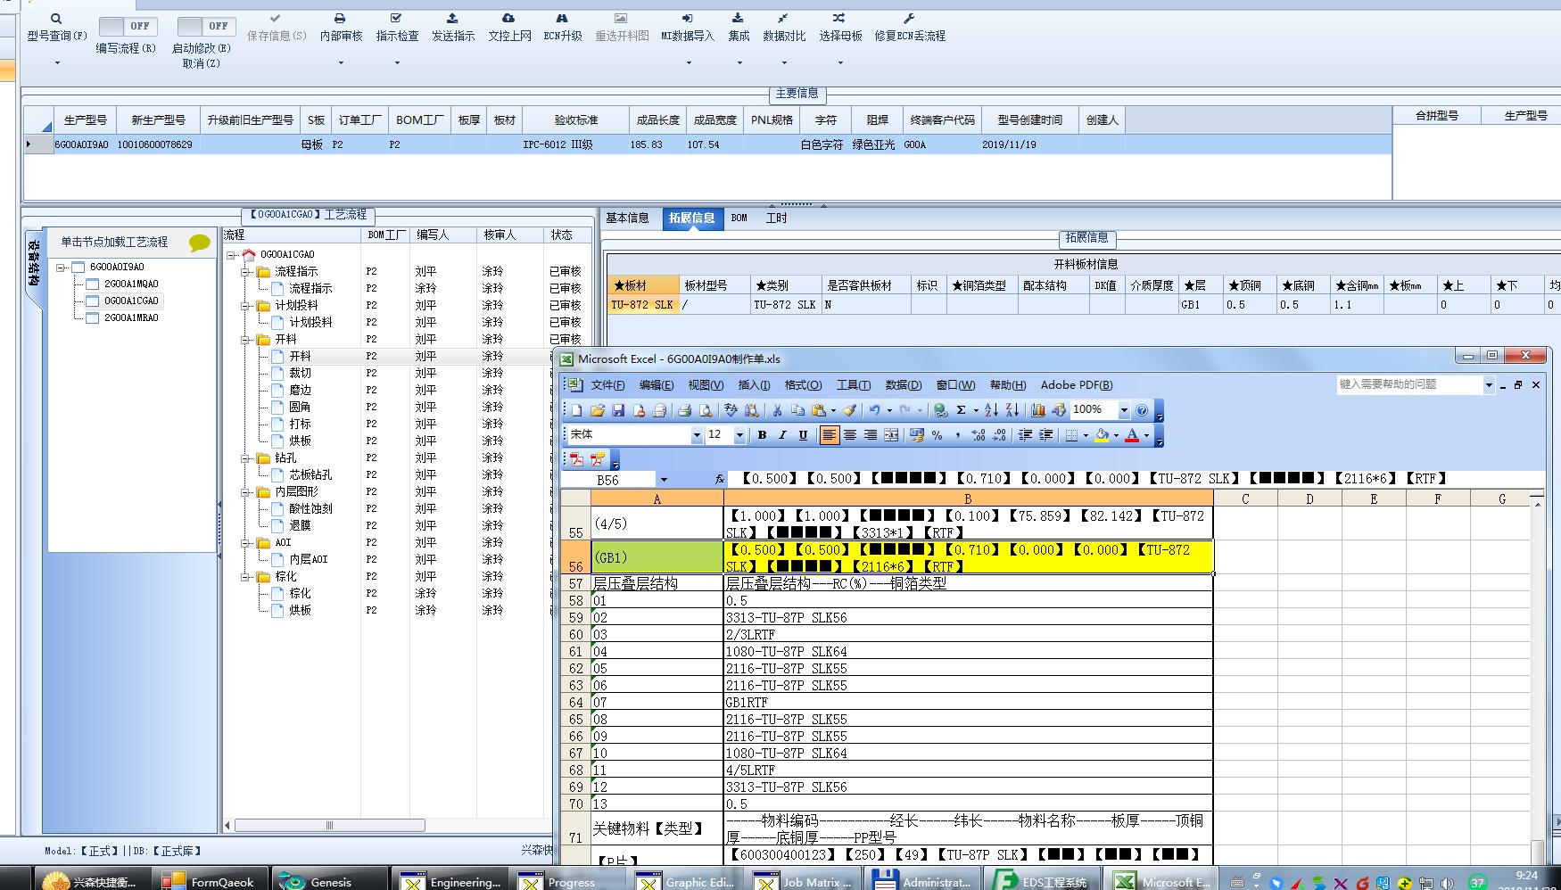Click the 修复ECN丢流程 wrench icon
Viewport: 1561px width, 890px height.
click(x=909, y=18)
